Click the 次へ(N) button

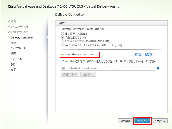142,121
